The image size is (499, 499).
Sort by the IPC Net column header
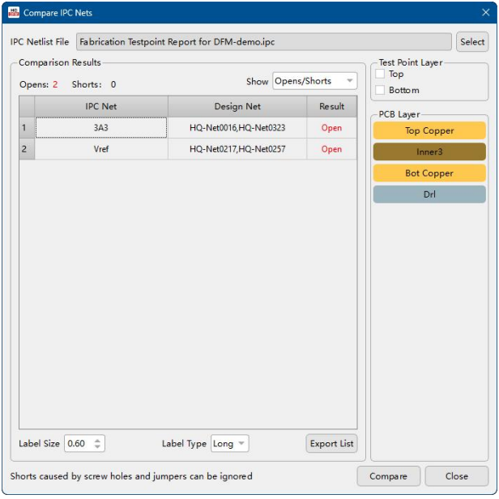[x=101, y=107]
